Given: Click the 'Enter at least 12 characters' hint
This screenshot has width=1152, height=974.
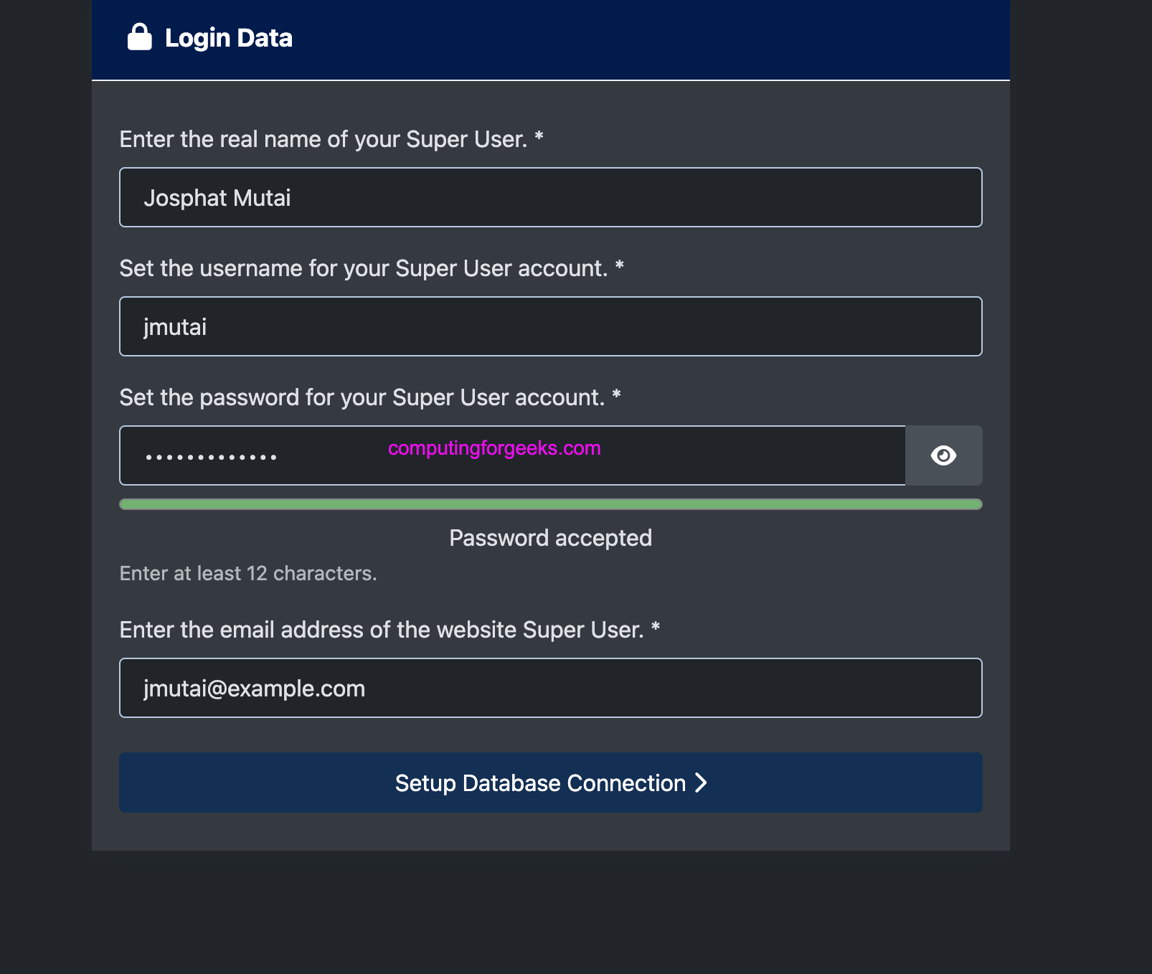Looking at the screenshot, I should (x=248, y=574).
